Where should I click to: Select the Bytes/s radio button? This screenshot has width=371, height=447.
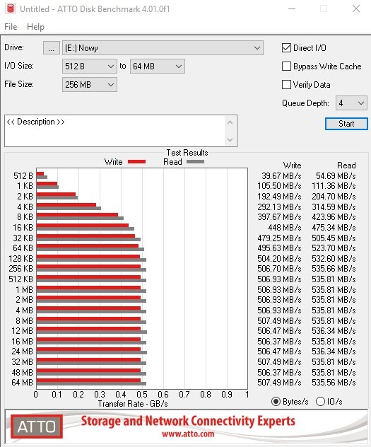pos(276,402)
